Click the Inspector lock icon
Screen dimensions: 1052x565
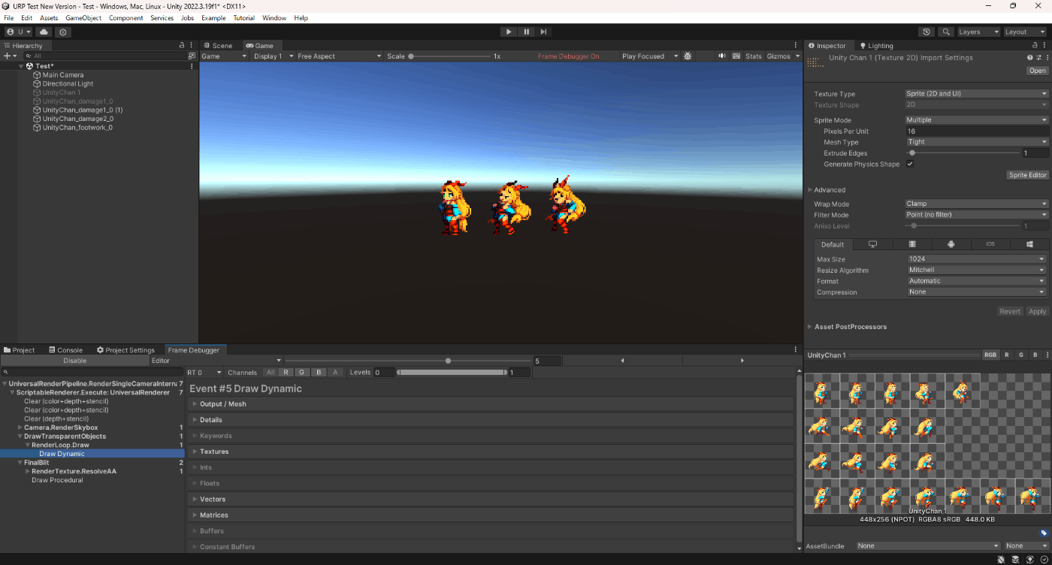[1035, 46]
